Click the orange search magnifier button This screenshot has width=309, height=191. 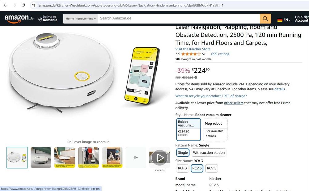tap(265, 19)
